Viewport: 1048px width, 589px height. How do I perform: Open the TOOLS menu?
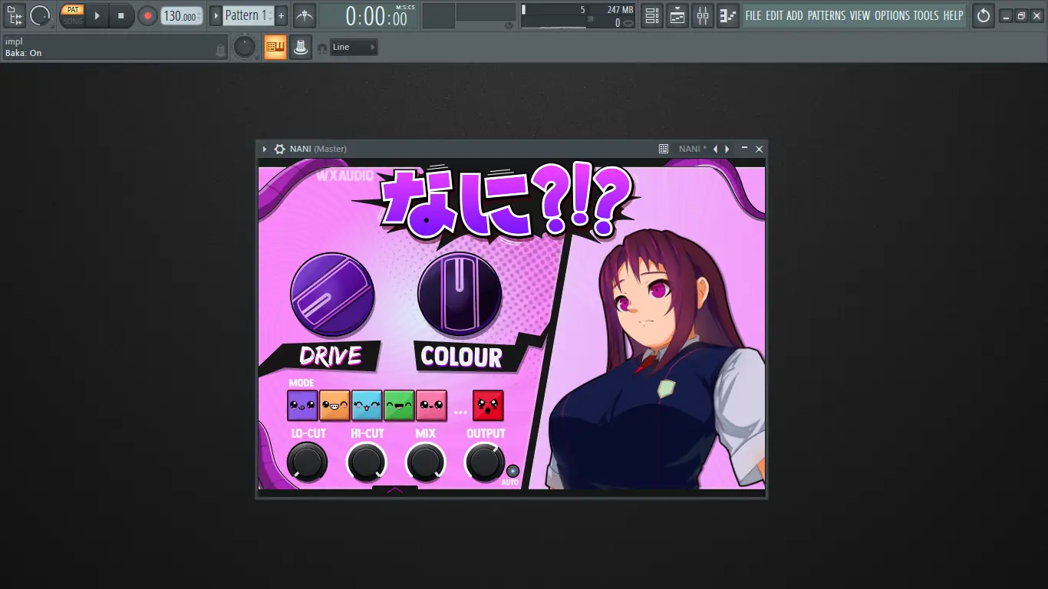[x=926, y=15]
